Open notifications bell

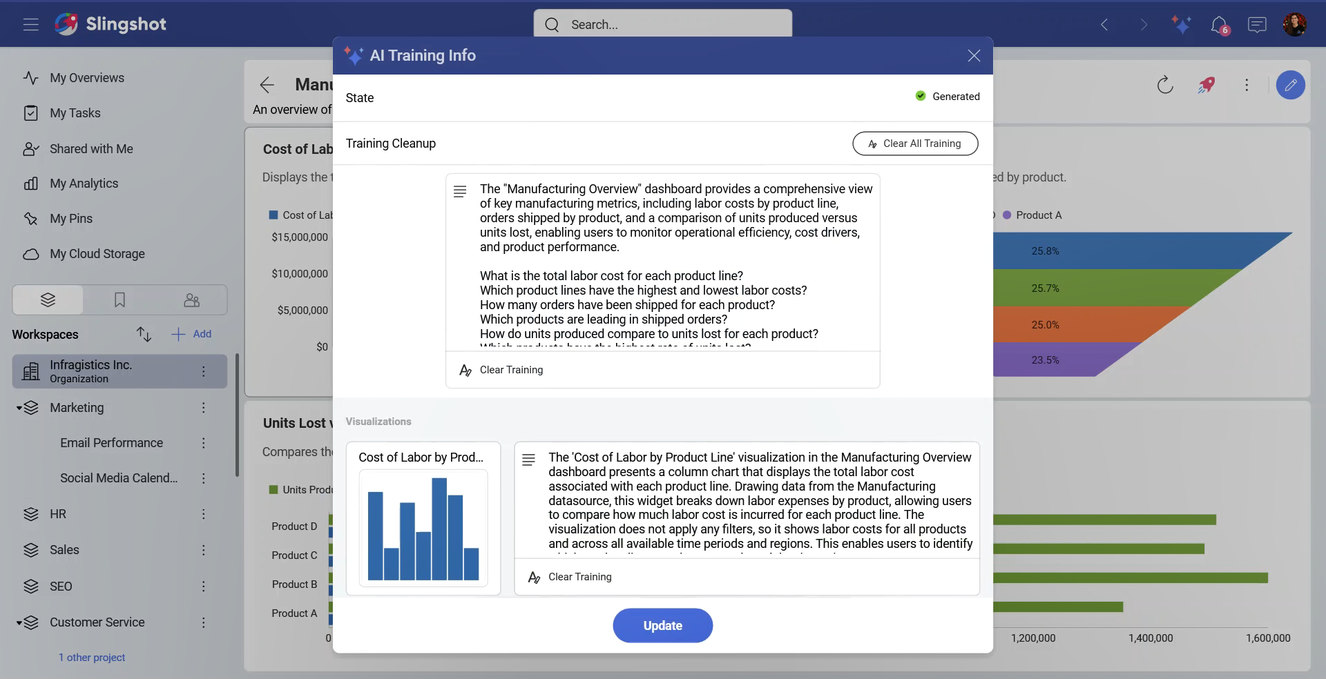coord(1220,26)
